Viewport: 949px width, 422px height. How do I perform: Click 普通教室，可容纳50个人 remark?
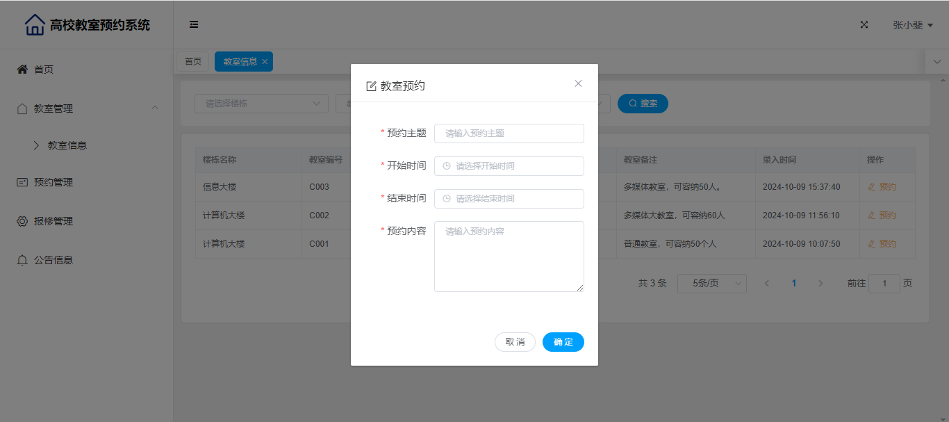pyautogui.click(x=670, y=244)
